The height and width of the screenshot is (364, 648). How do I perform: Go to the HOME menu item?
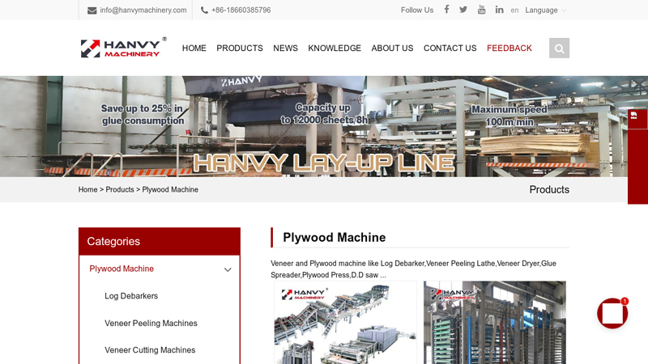[x=194, y=49]
